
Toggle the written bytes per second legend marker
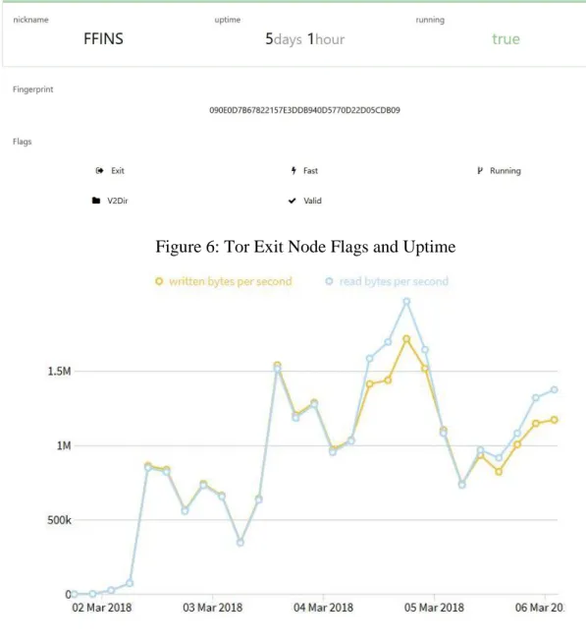(x=159, y=281)
